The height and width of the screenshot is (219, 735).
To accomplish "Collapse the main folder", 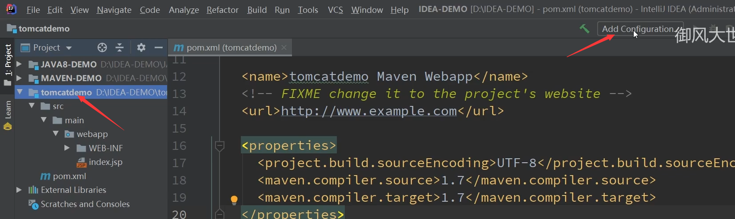I will click(44, 120).
